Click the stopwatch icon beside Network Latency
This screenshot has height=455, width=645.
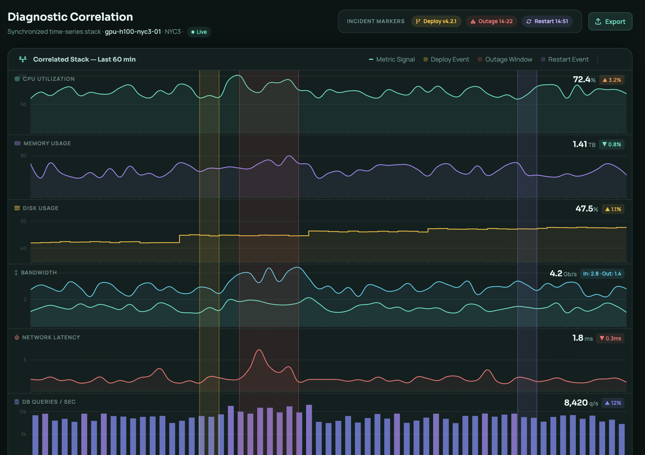16,337
